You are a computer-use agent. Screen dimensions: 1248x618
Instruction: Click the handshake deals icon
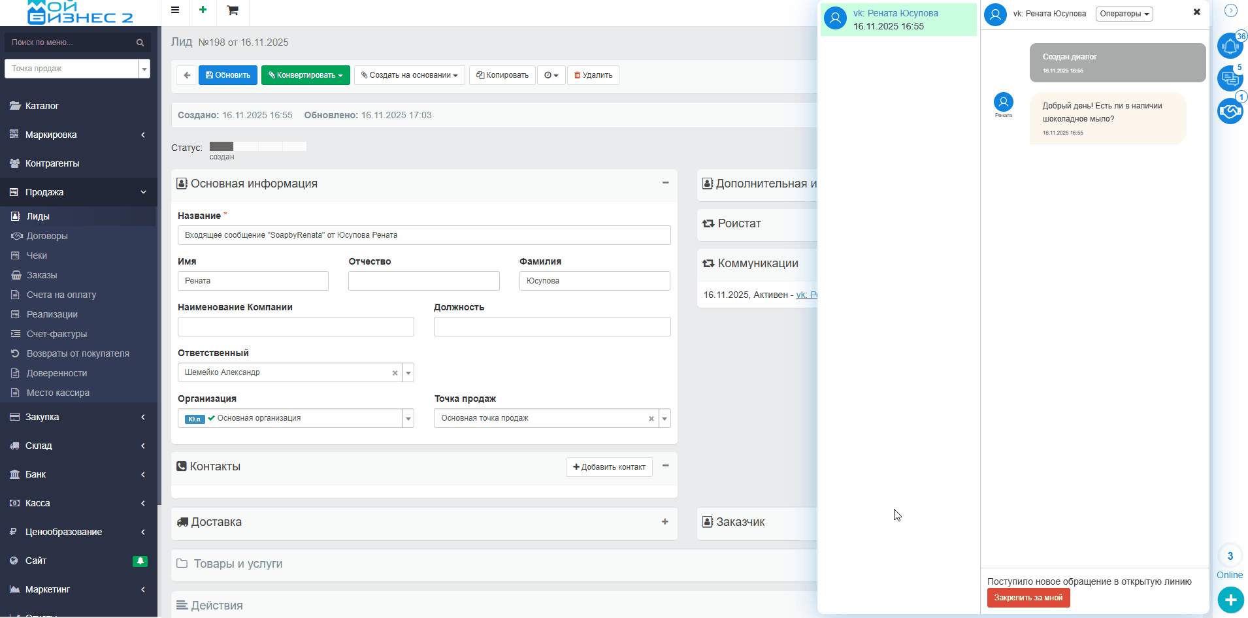1230,111
